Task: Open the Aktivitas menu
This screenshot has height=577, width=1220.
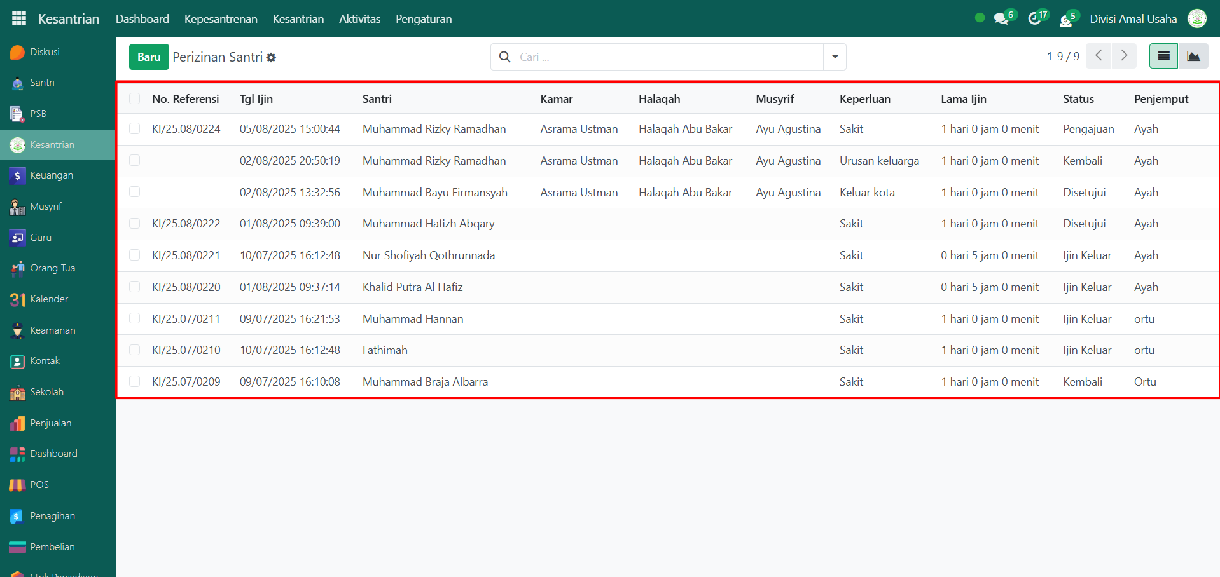Action: coord(359,19)
